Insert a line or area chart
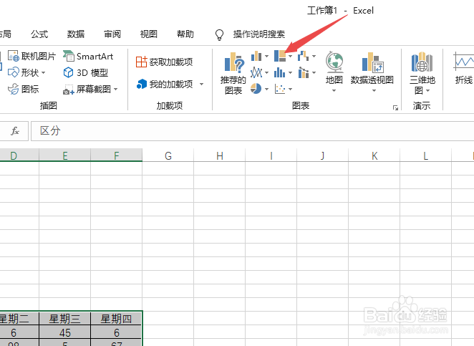Image resolution: width=474 pixels, height=346 pixels. pyautogui.click(x=256, y=72)
